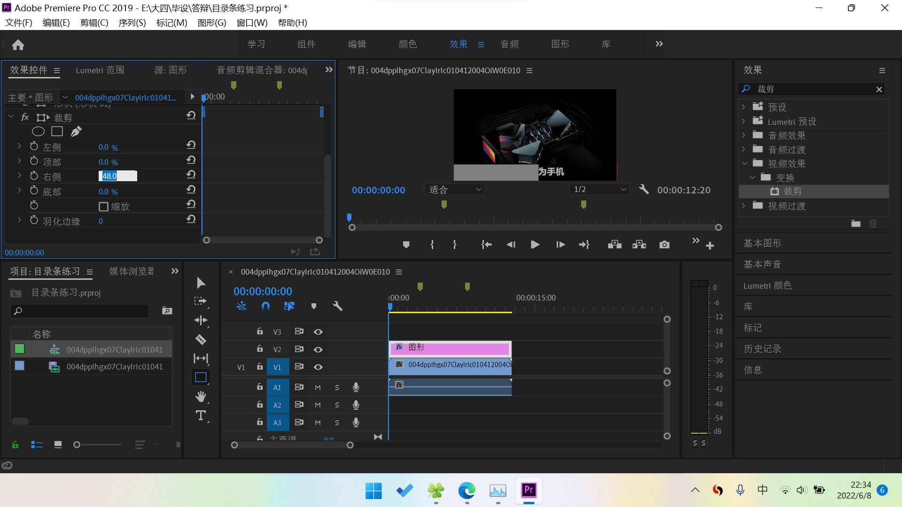Click the Export Frame camera icon
The image size is (902, 507).
coord(664,245)
